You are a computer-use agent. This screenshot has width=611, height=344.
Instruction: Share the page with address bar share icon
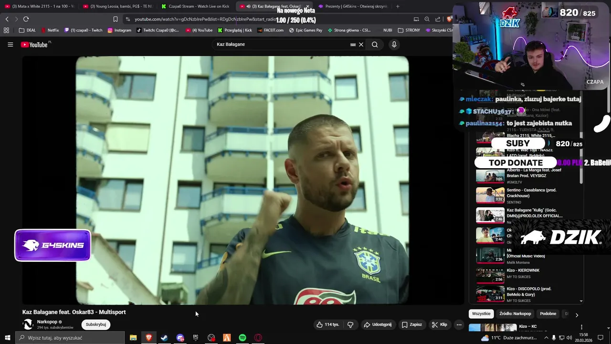click(438, 19)
